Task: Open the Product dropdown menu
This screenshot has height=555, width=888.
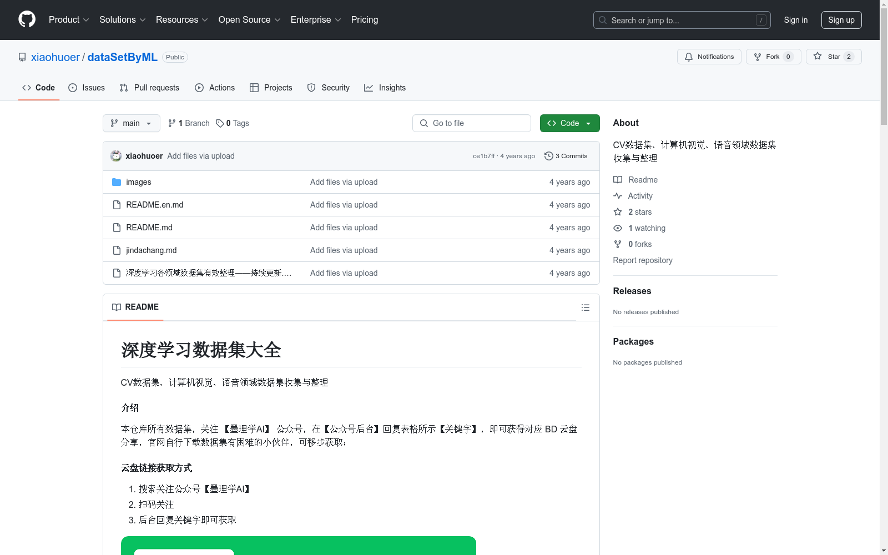Action: coord(69,19)
